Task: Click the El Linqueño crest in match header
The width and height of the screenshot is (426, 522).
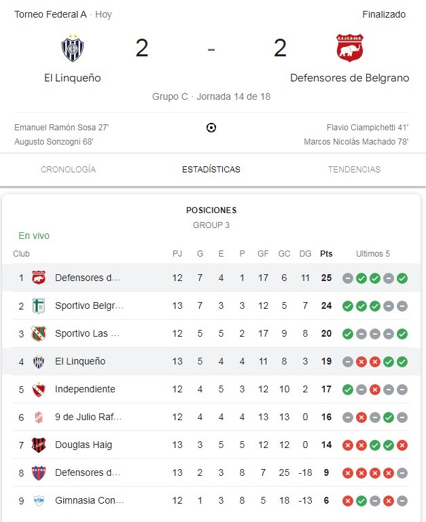Action: click(72, 48)
